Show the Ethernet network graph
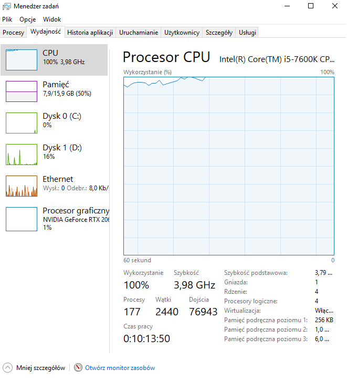The height and width of the screenshot is (380, 347). click(22, 186)
